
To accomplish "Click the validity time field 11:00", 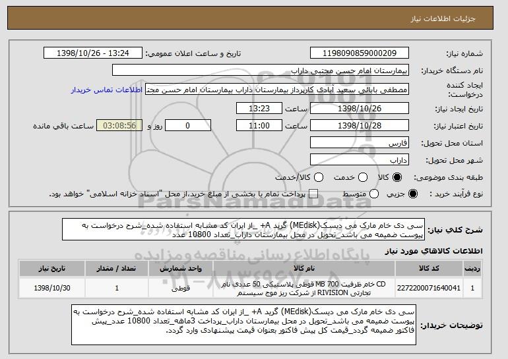I will [259, 125].
